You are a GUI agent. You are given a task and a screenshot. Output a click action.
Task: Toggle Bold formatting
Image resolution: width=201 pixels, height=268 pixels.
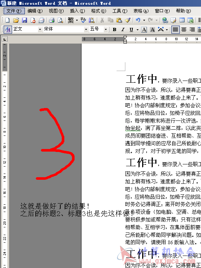pos(114,30)
